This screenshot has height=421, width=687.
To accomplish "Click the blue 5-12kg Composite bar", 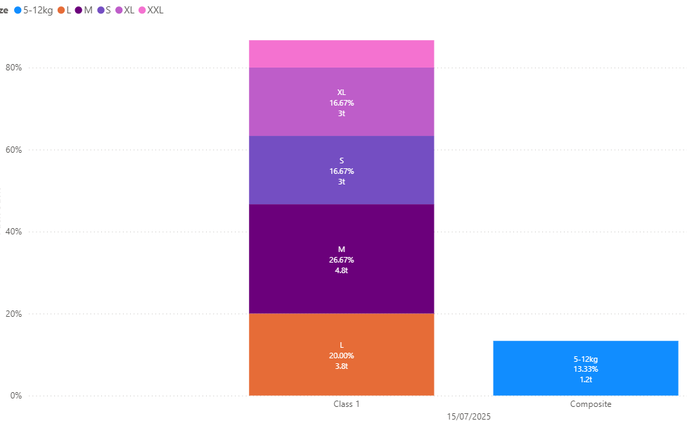I will tap(585, 368).
